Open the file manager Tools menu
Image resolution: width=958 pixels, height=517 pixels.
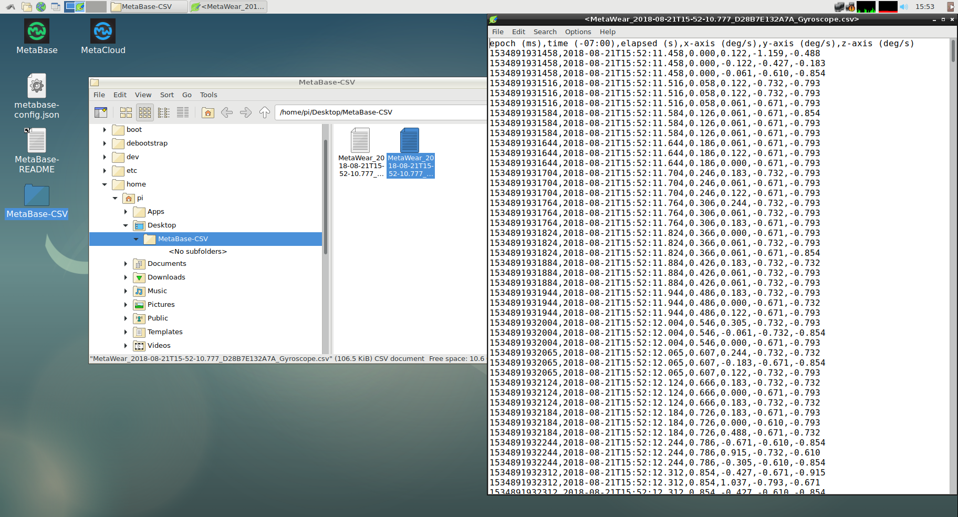pyautogui.click(x=209, y=95)
